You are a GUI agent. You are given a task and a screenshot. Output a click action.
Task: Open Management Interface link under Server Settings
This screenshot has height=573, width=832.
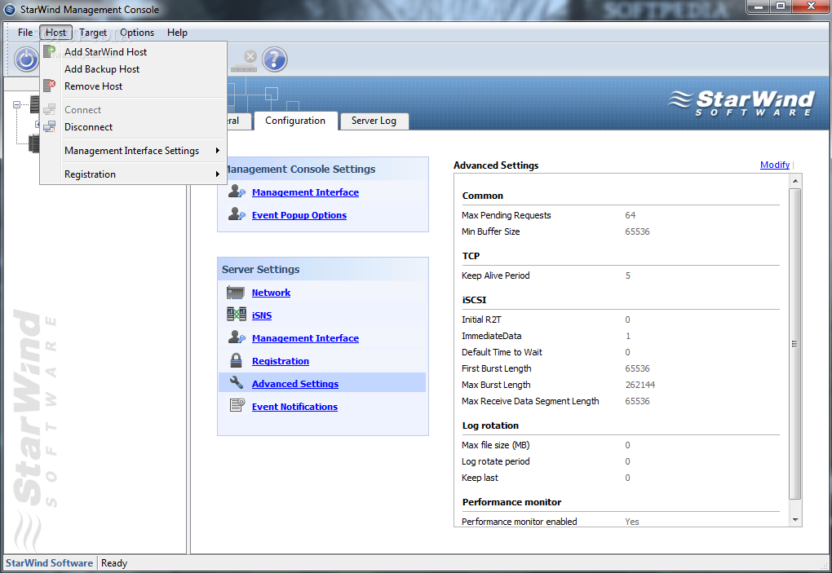(x=305, y=337)
